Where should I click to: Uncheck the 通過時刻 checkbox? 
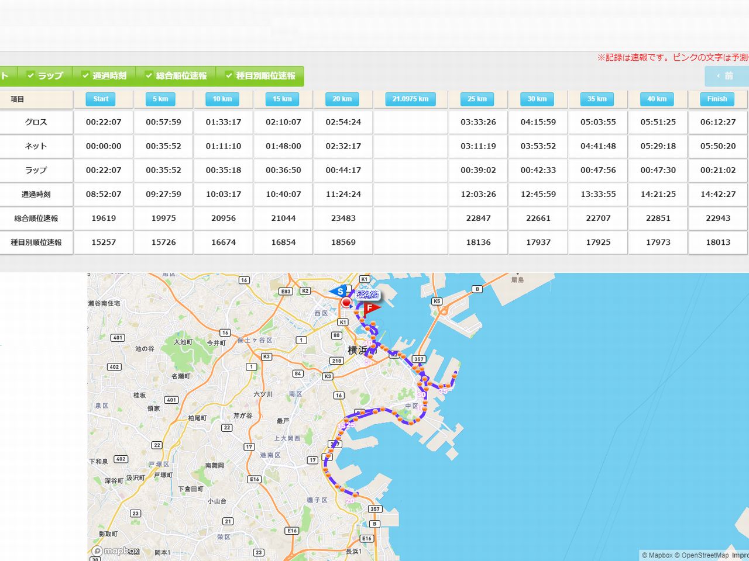point(85,75)
